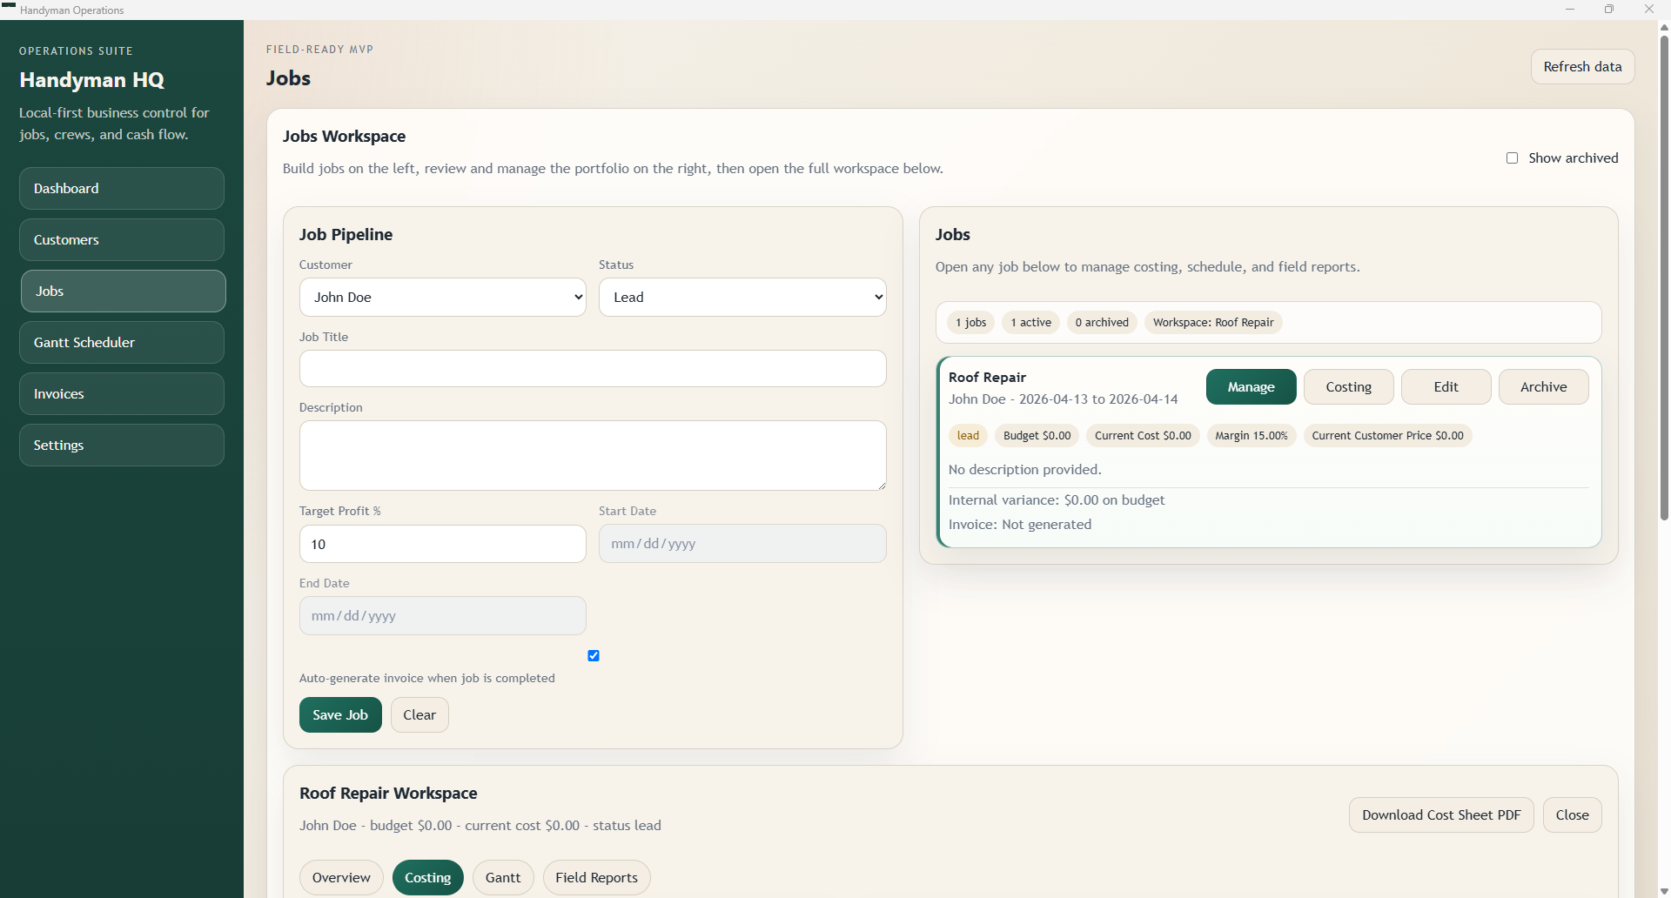Click the 'Budget $0.00' chip
Viewport: 1671px width, 898px height.
(x=1037, y=436)
